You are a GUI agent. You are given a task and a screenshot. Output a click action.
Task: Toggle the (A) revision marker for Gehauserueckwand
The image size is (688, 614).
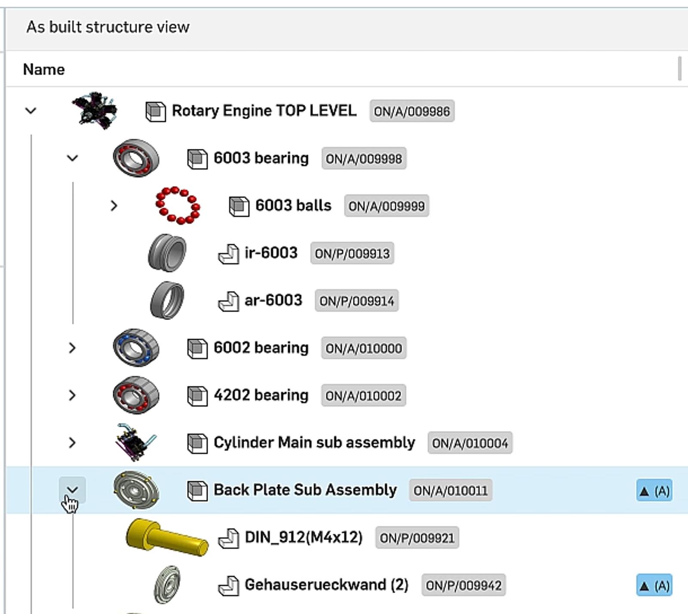[655, 585]
